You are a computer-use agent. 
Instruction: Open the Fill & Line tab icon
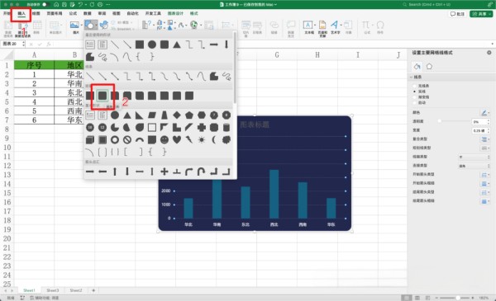pos(417,66)
